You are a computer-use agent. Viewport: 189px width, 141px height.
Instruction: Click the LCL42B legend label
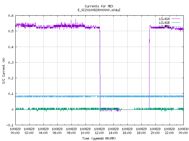tap(164, 26)
